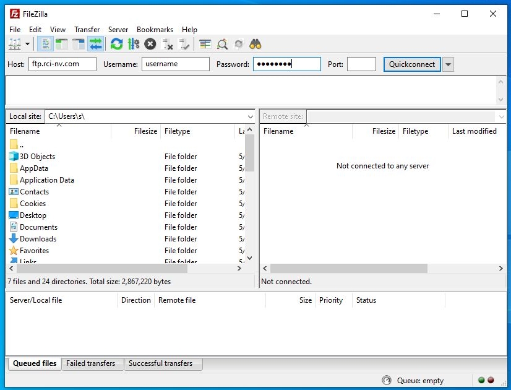Sort remote files by Filetype column
Screen dimensions: 511x390
(423, 131)
